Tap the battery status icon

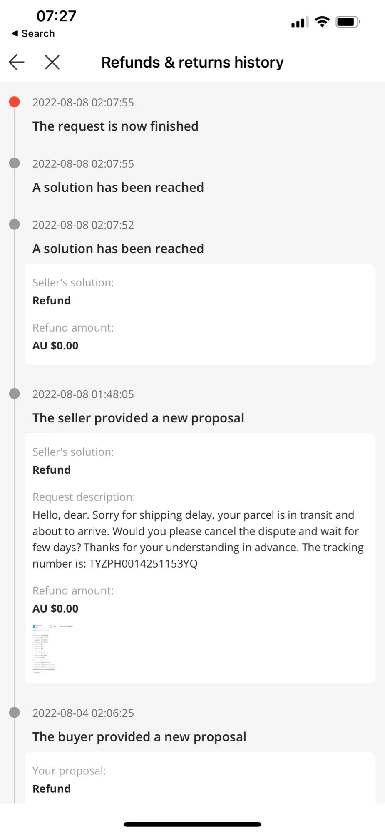tap(348, 22)
